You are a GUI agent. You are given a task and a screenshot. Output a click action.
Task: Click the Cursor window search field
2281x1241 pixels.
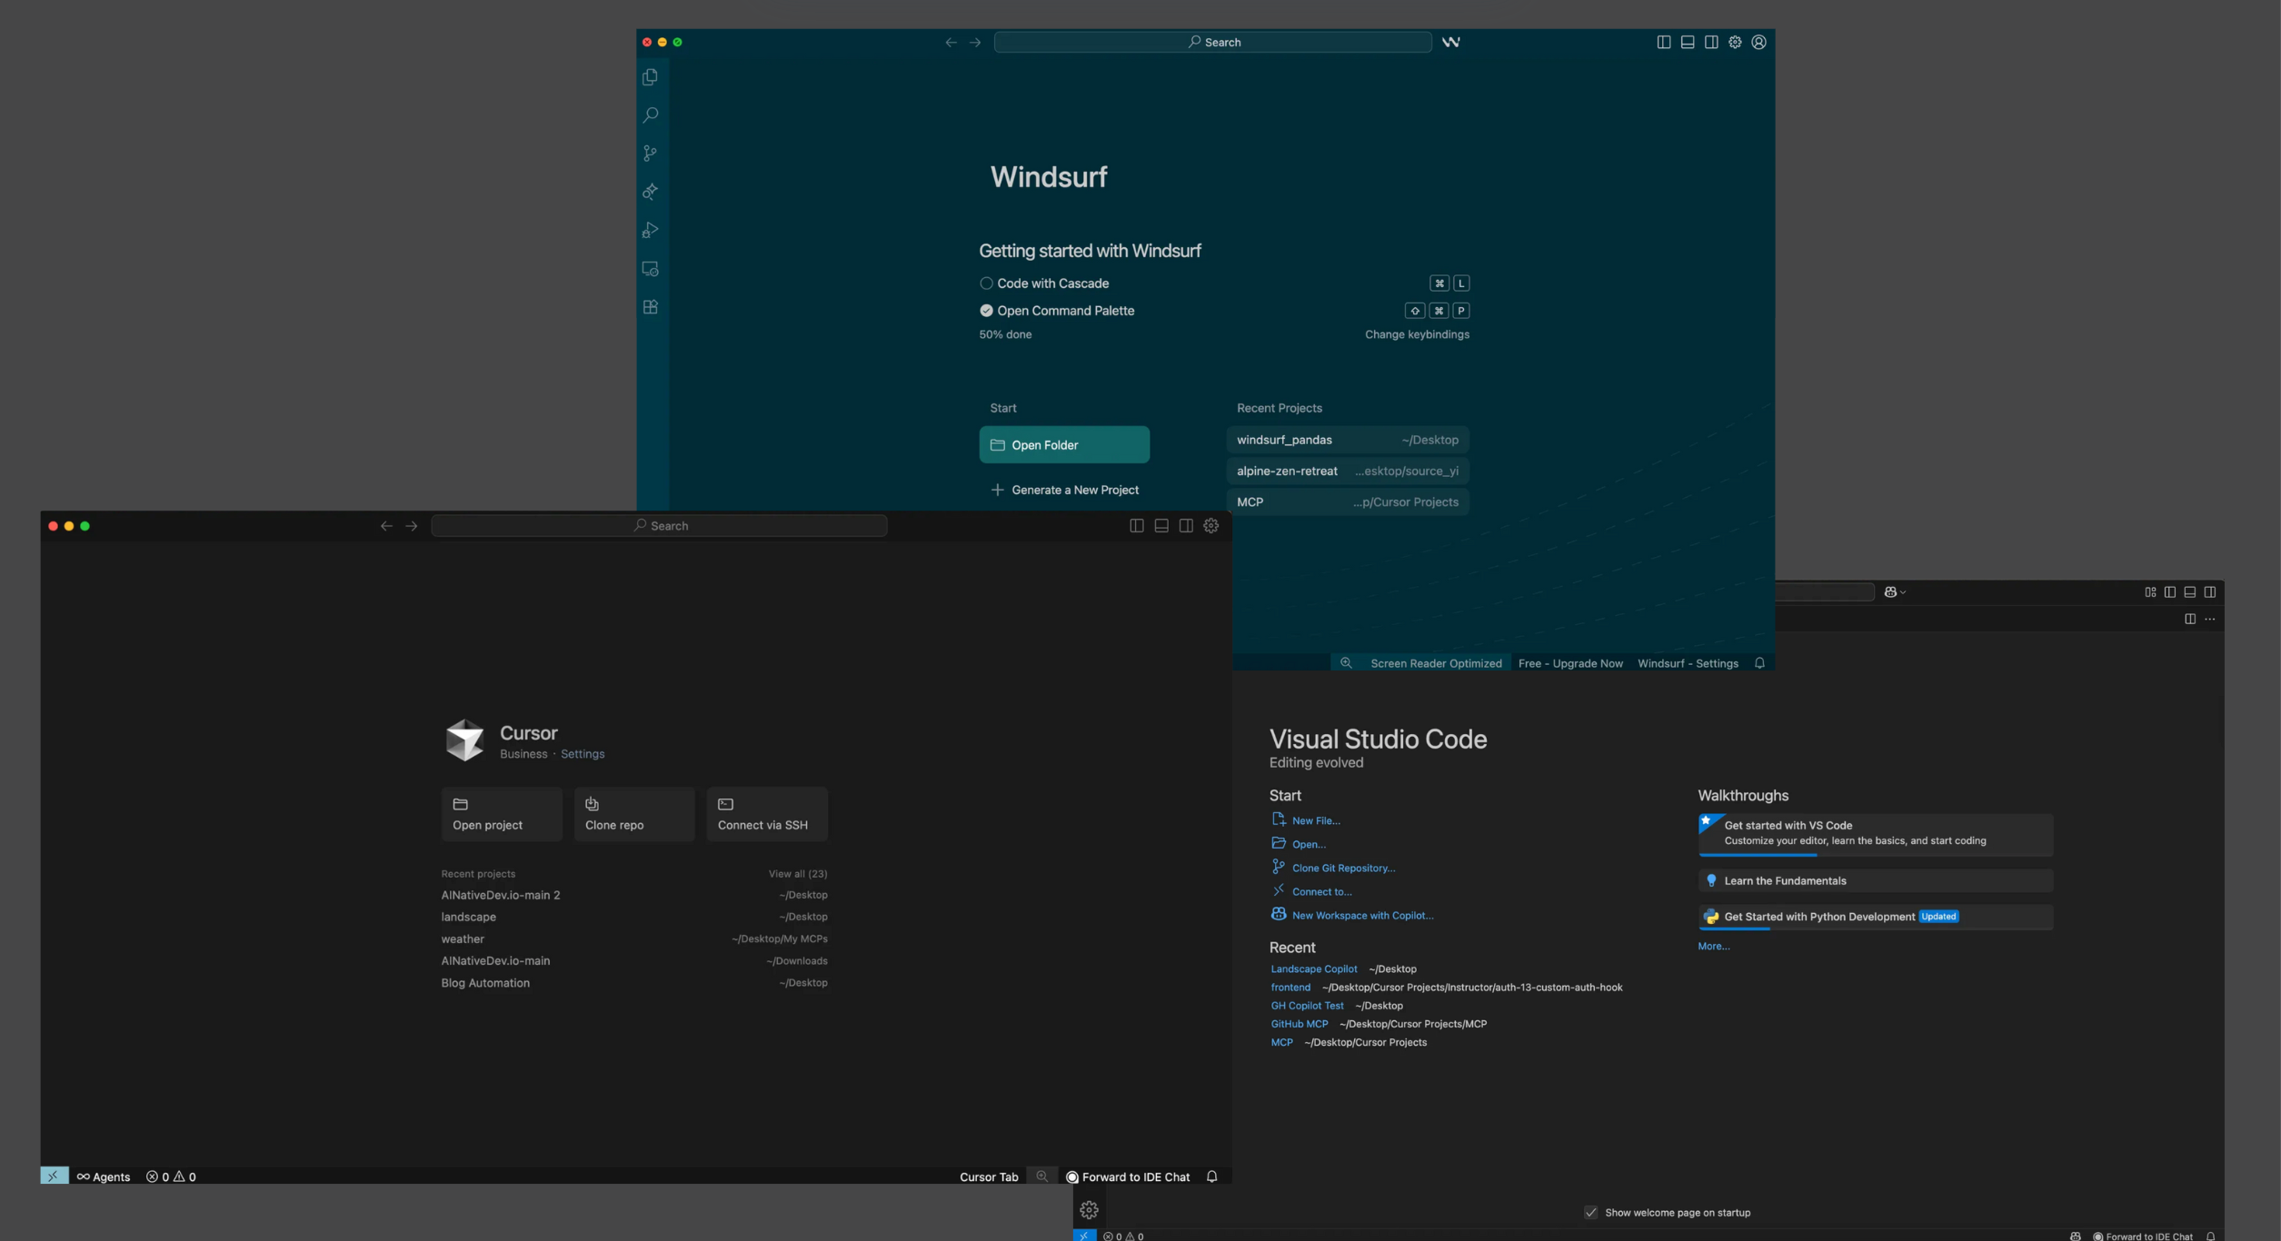click(x=659, y=526)
